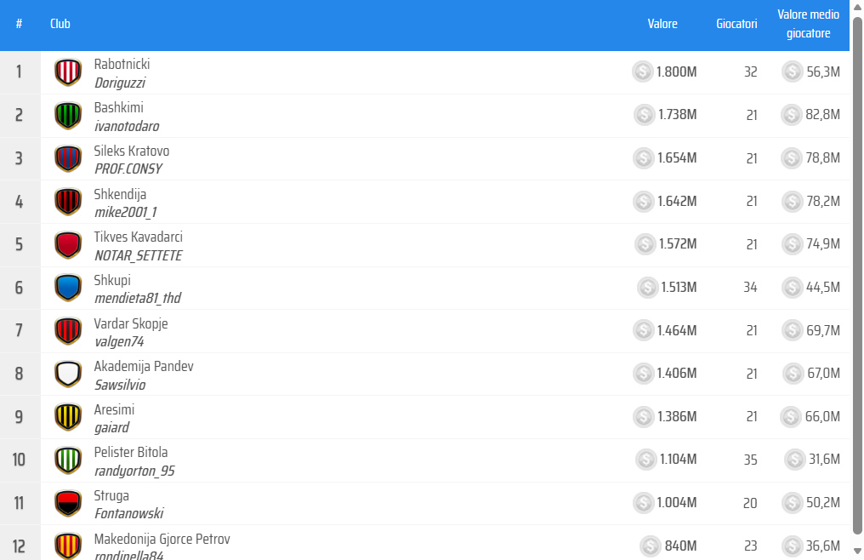Click the manager name NOTAR_SETTETE
This screenshot has height=560, width=864.
click(139, 255)
